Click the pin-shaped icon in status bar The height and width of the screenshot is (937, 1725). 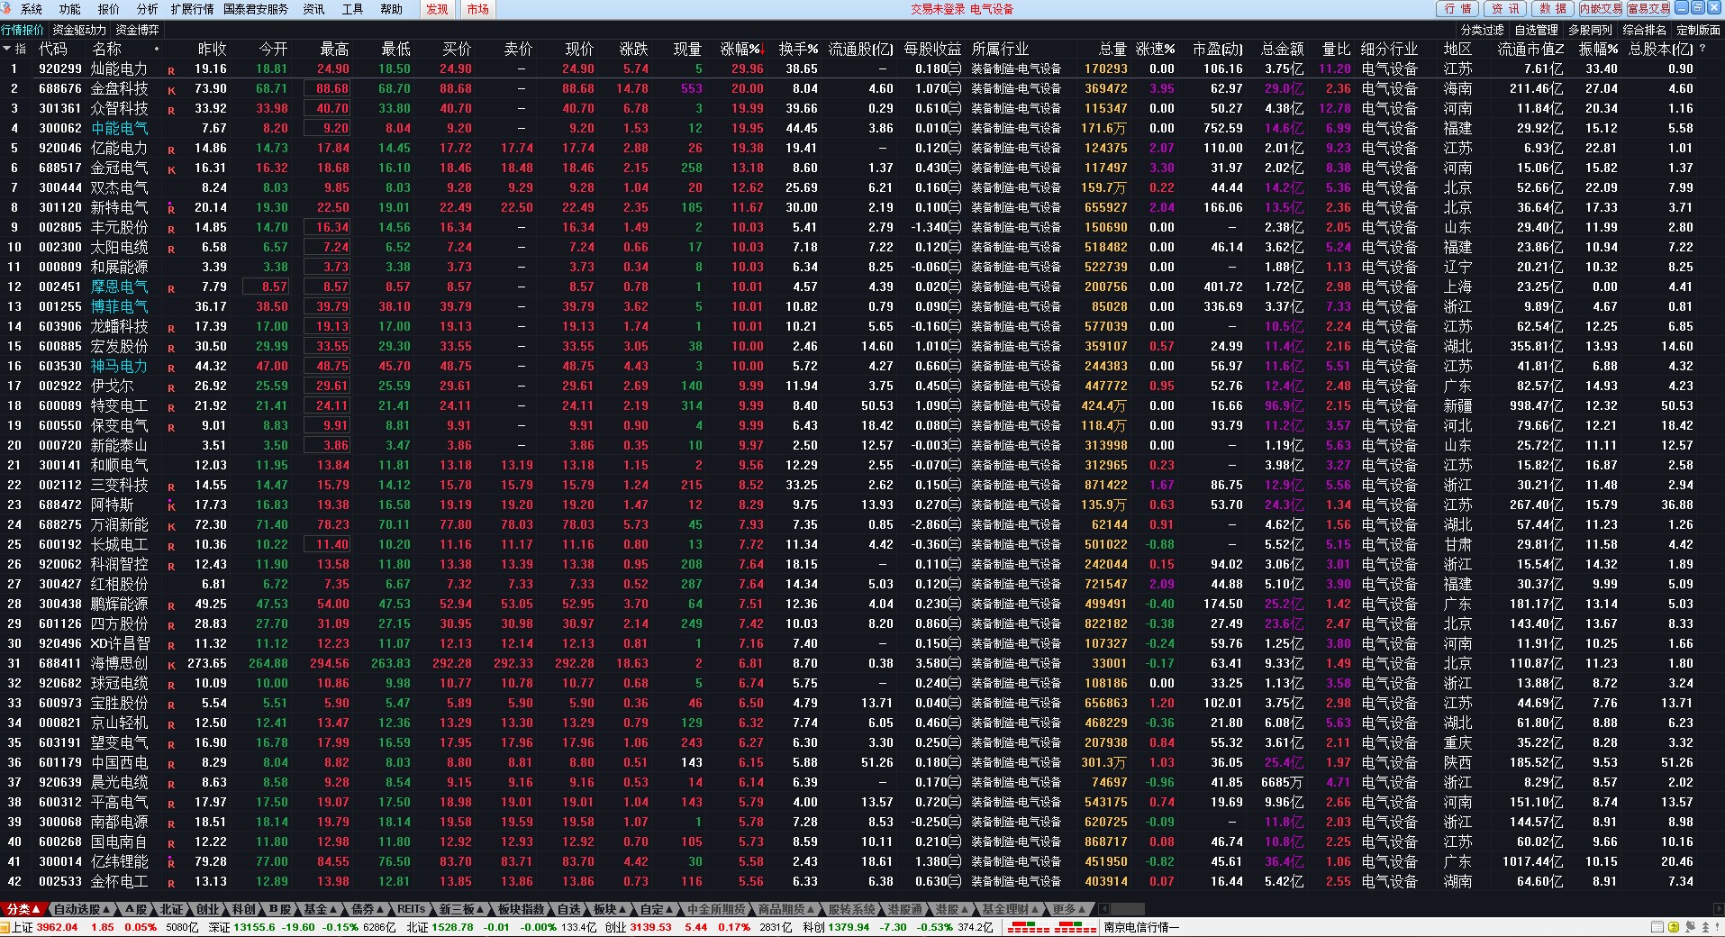click(x=1690, y=927)
